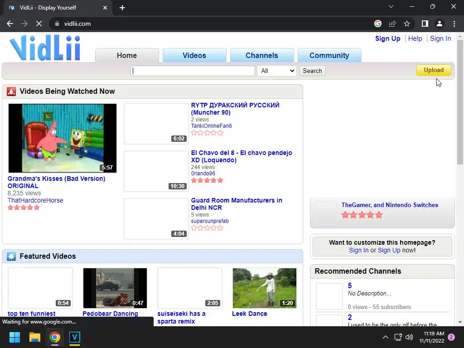Visit 0rlando96 channel link

[203, 174]
